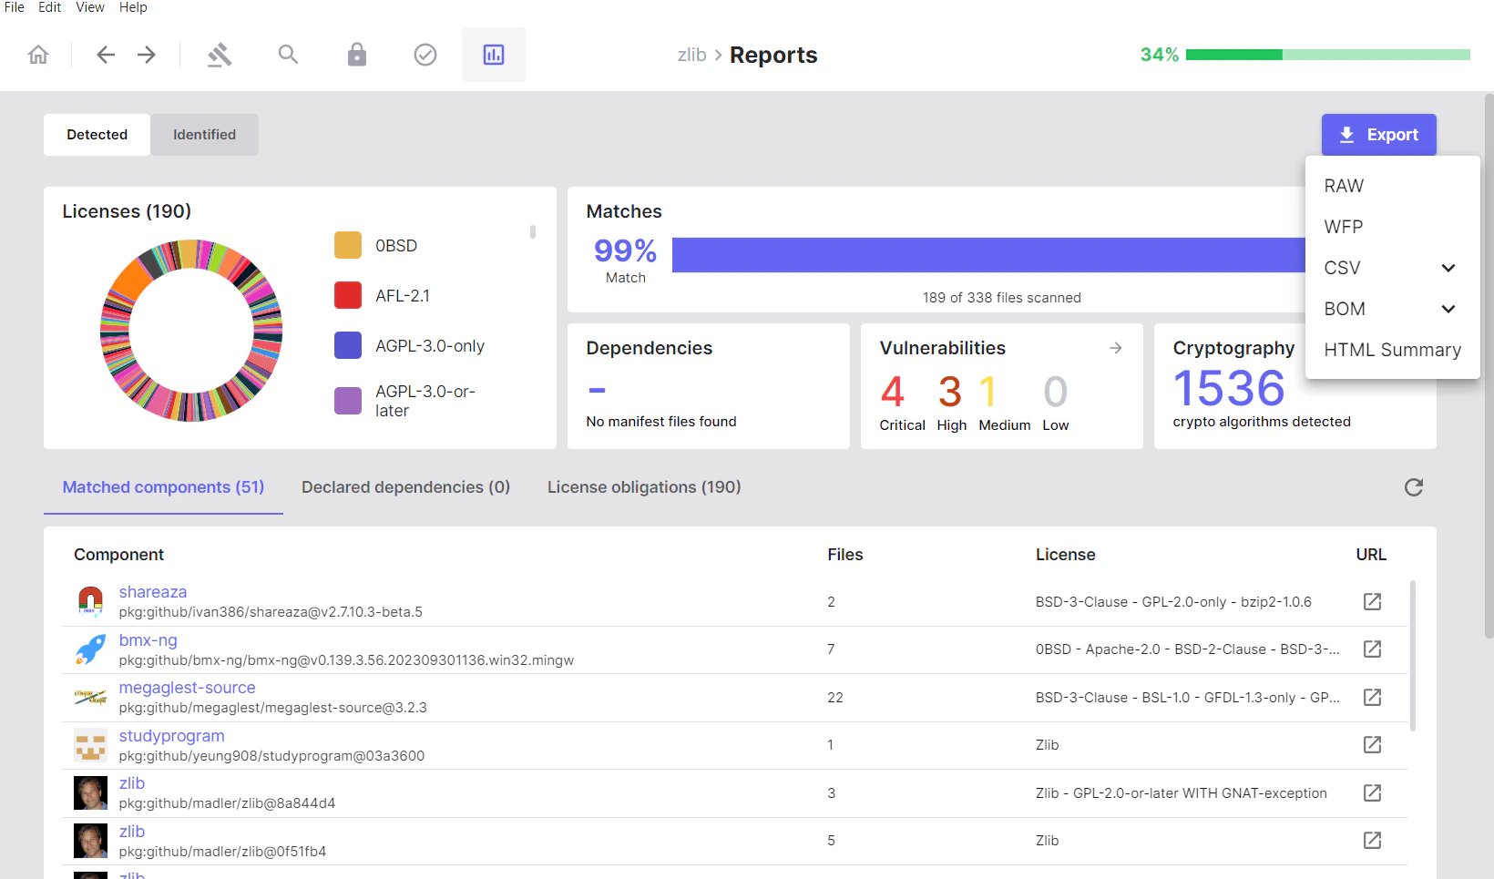Screen dimensions: 1494x879
Task: Expand the BOM export options
Action: click(x=1448, y=309)
